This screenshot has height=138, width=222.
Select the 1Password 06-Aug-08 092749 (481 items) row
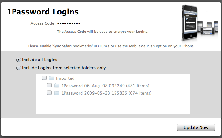(113, 86)
